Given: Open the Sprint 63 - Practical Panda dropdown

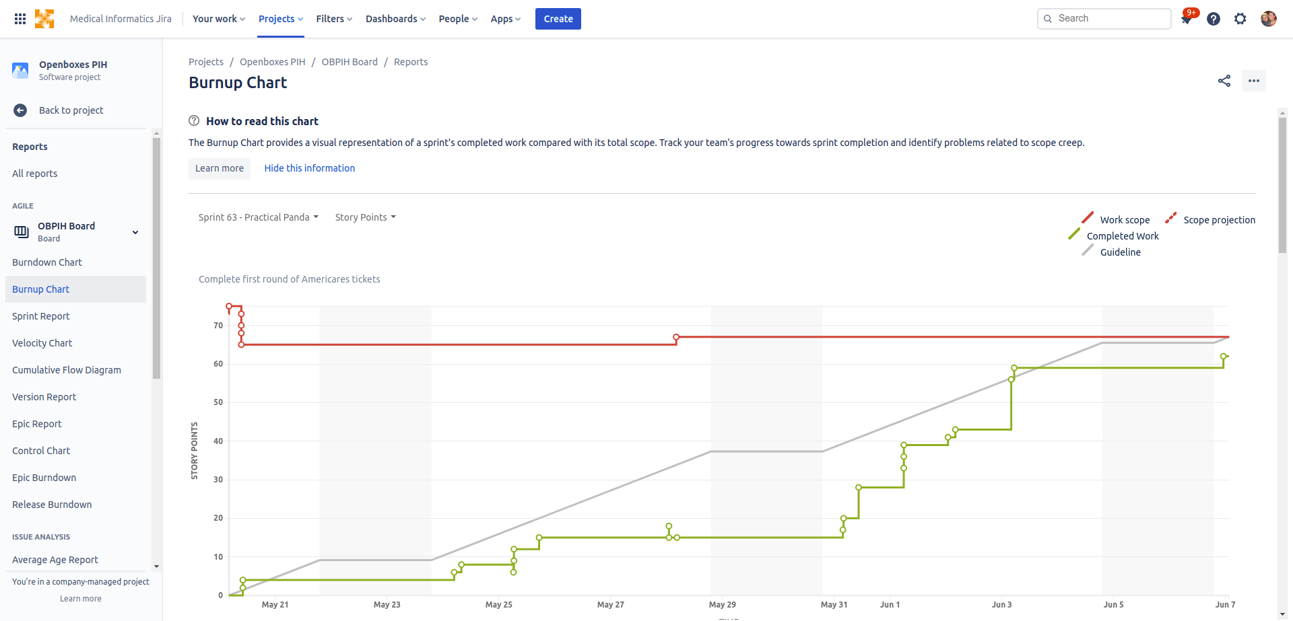Looking at the screenshot, I should coord(259,217).
